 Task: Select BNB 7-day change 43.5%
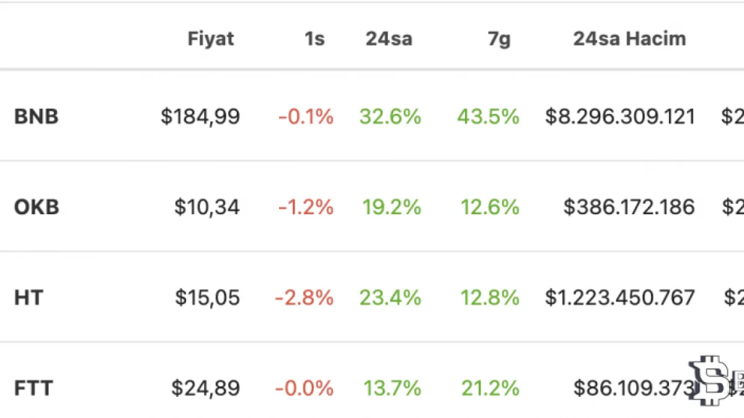pos(489,116)
